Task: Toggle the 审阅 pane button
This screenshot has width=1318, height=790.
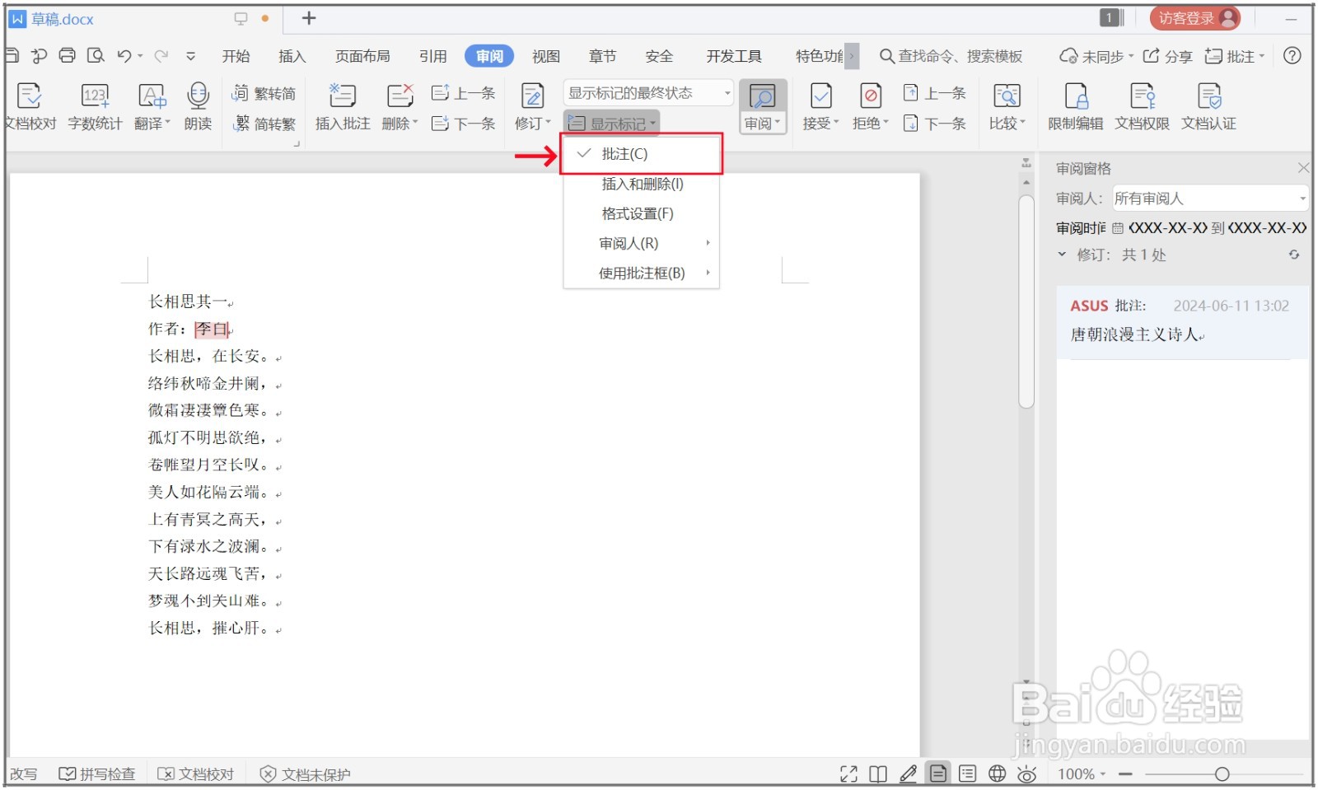Action: (763, 106)
